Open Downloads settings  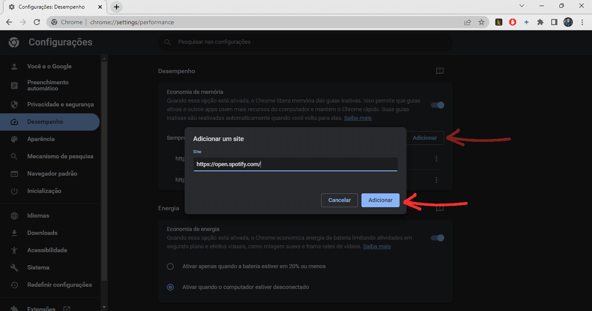[50, 233]
